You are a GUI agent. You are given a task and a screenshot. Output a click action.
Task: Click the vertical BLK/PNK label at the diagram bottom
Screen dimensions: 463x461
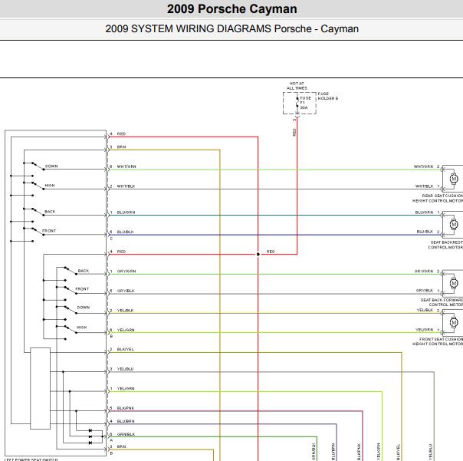pos(359,452)
